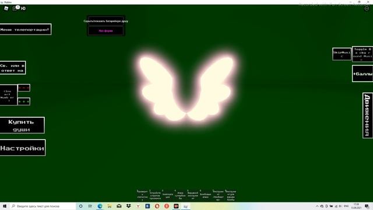Image resolution: width=373 pixels, height=210 pixels.
Task: Decrease insert number with red minus button
Action: tap(24, 87)
